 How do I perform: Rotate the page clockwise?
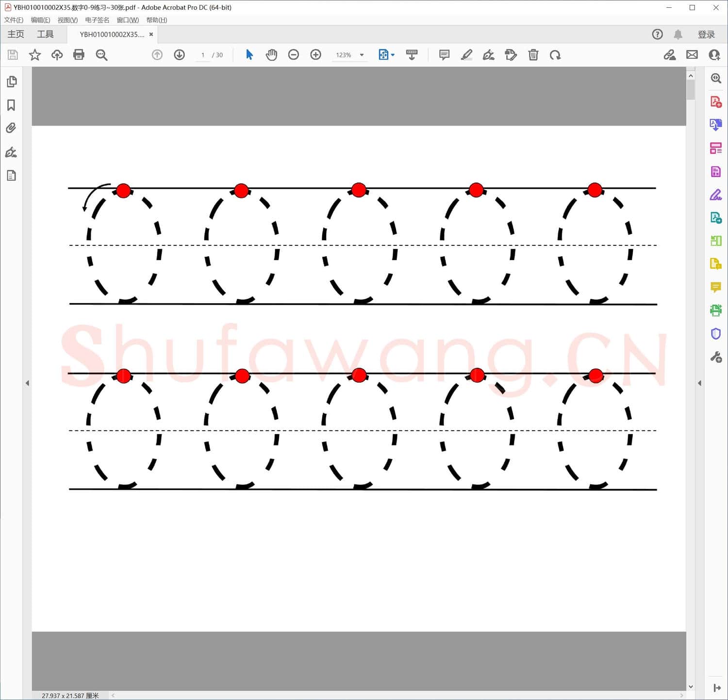(x=555, y=55)
